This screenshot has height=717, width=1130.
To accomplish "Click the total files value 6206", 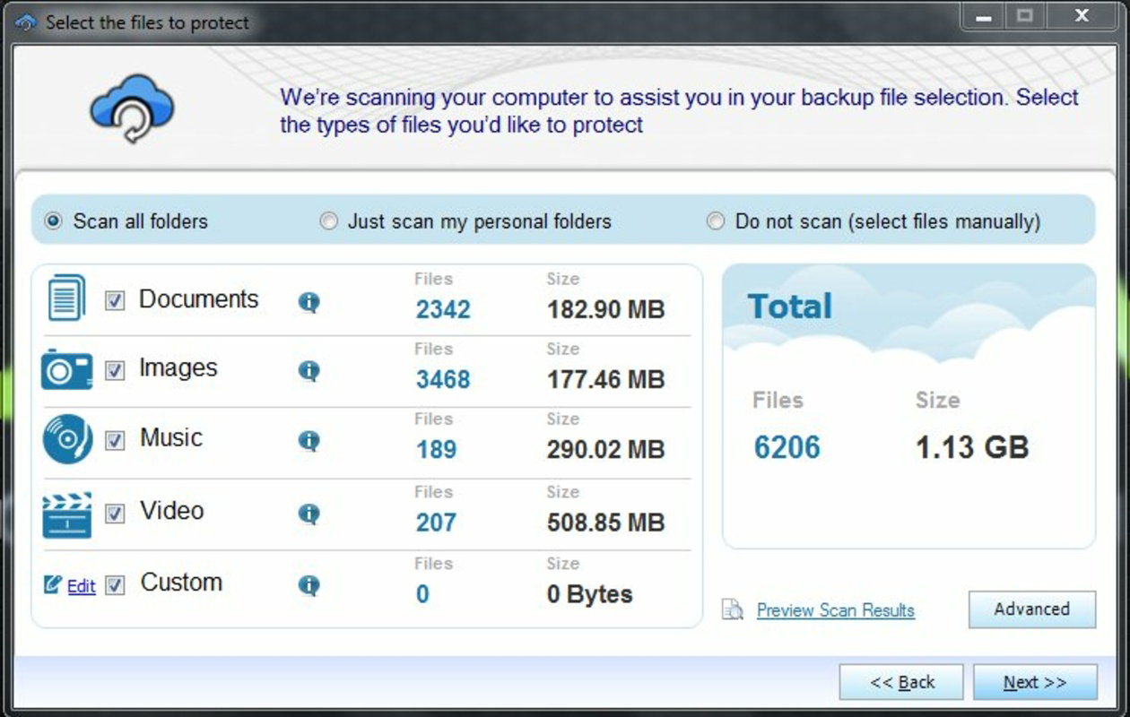I will tap(787, 447).
